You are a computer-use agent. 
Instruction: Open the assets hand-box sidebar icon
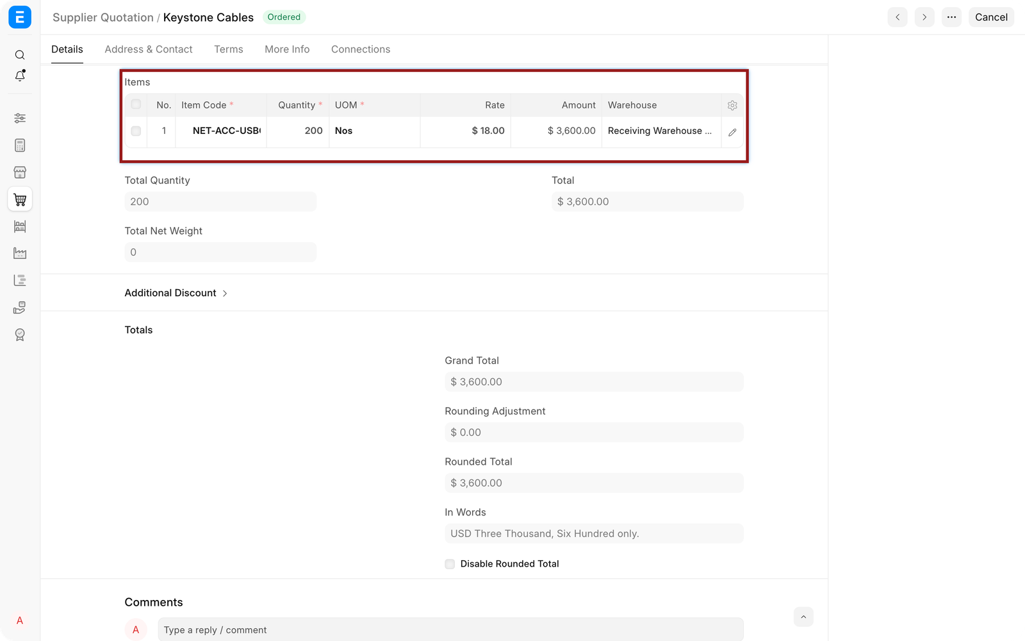[20, 308]
